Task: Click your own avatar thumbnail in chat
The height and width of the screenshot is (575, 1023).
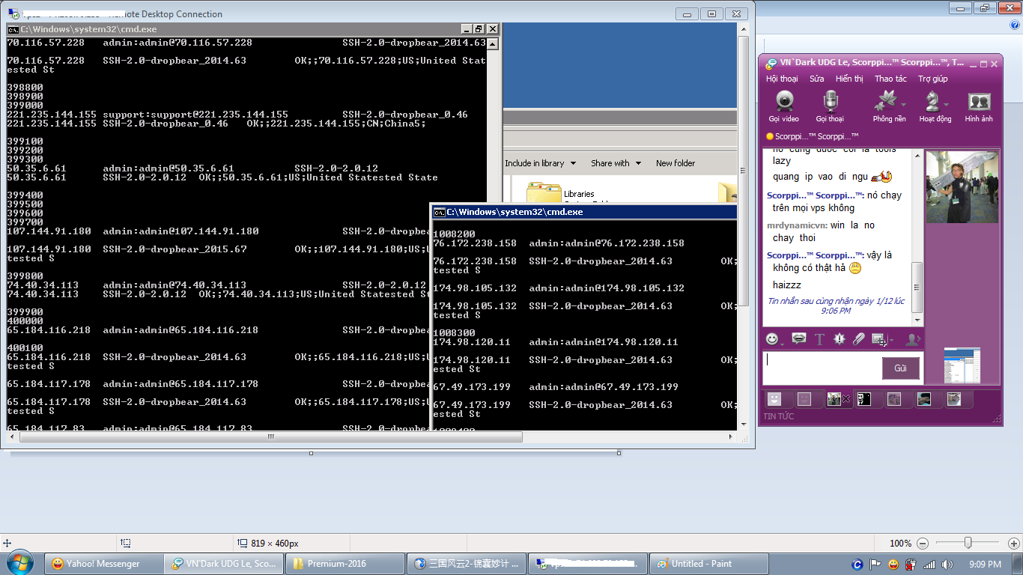Action: coord(962,365)
